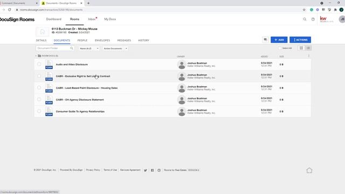Viewport: 345px width, 194px height.
Task: Collapse the Room Docs folder group
Action: coord(36,56)
